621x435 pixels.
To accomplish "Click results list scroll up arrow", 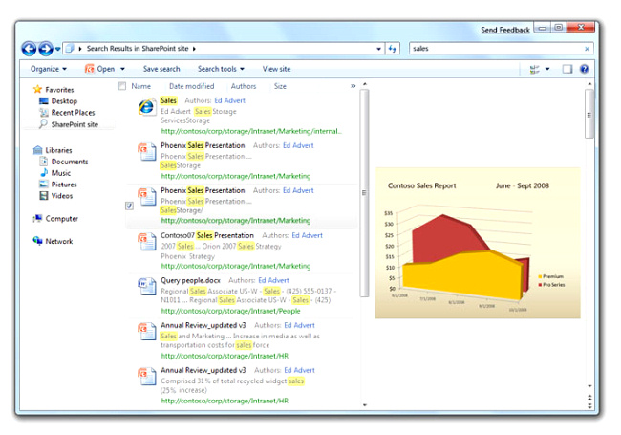I will point(365,84).
